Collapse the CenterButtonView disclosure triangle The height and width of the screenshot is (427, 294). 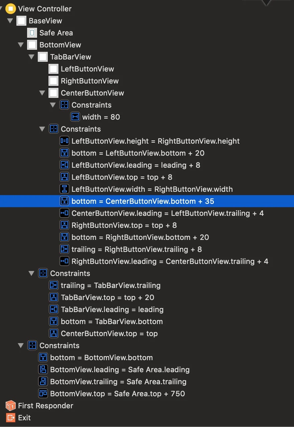[42, 93]
